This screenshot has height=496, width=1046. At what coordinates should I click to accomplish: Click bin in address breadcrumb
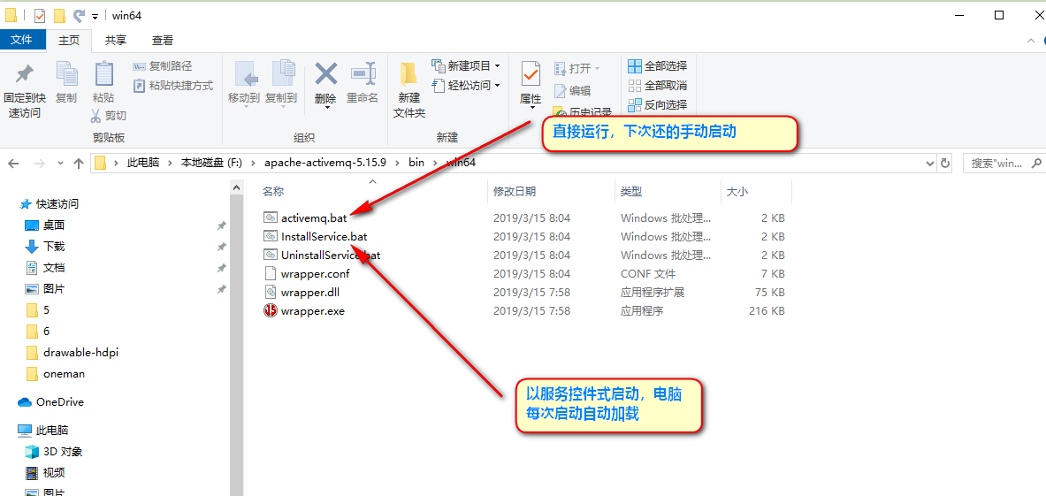[x=416, y=163]
